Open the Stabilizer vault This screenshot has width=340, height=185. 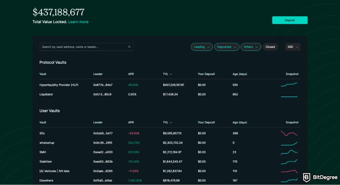point(46,161)
